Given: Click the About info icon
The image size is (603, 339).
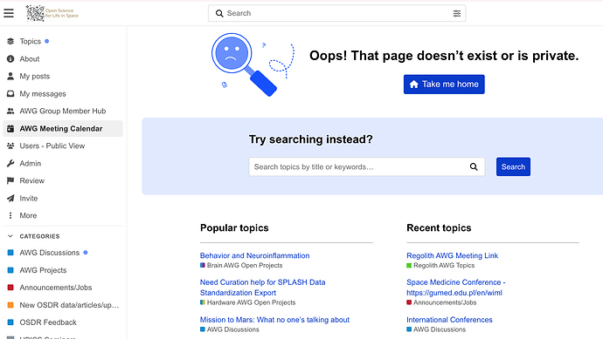Looking at the screenshot, I should click(10, 58).
